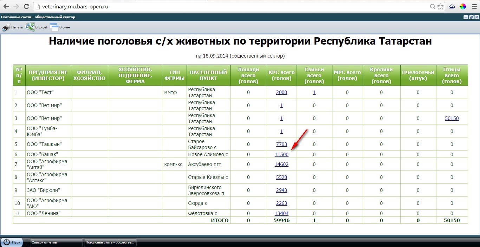
Task: Open the color wheel picker extension
Action: [x=463, y=7]
